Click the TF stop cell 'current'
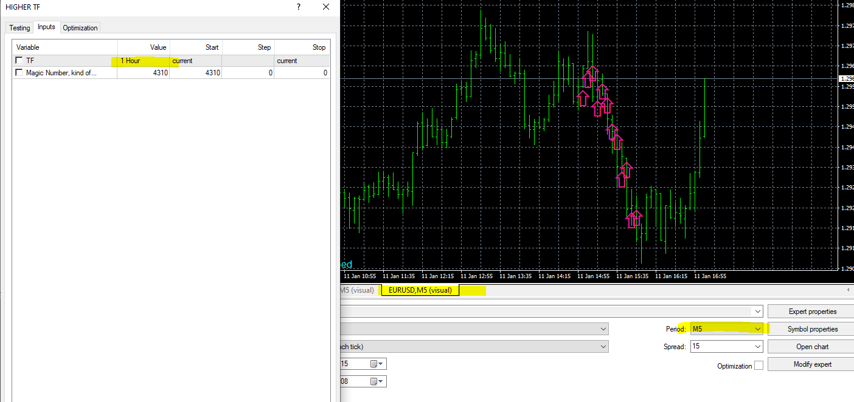This screenshot has height=402, width=854. [x=302, y=61]
